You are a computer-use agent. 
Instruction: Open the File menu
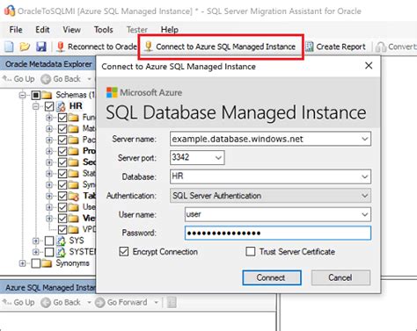[16, 30]
